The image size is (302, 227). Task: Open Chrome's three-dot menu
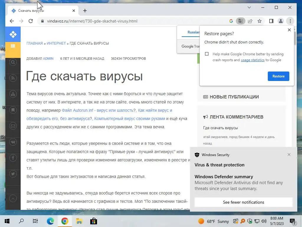290,21
